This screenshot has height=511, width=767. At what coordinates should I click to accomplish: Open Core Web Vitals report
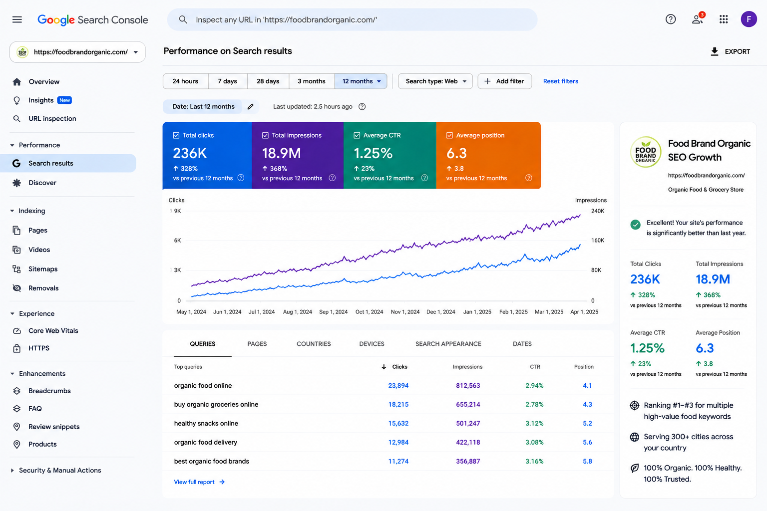tap(53, 331)
